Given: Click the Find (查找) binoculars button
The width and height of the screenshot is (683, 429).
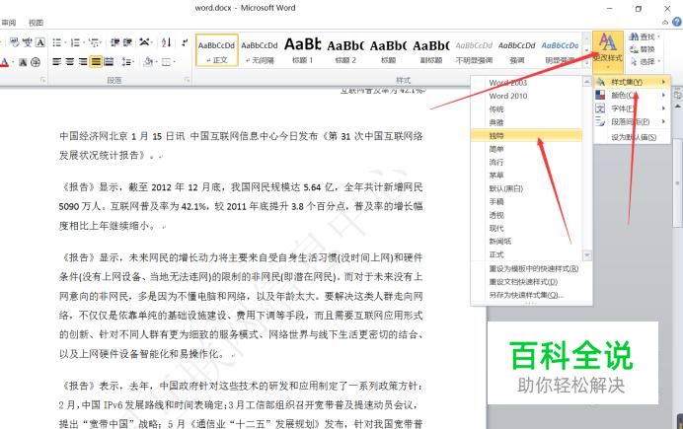Looking at the screenshot, I should [x=645, y=36].
